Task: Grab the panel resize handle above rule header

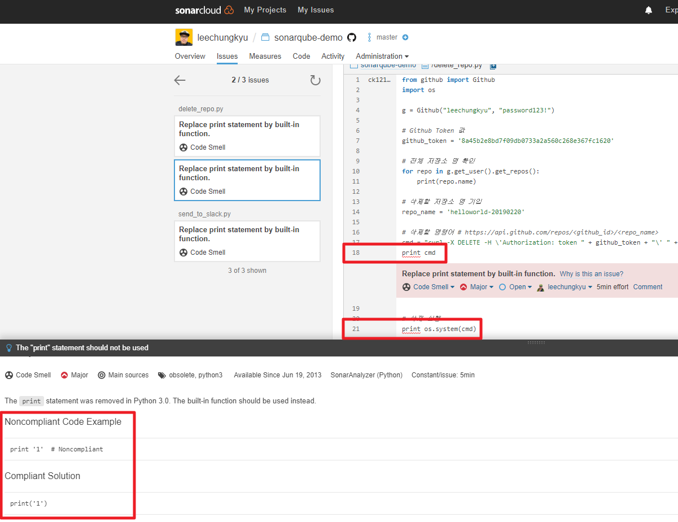Action: coord(536,342)
